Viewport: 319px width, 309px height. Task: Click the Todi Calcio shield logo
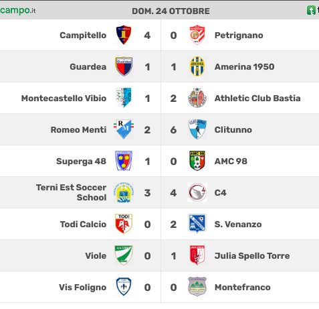124,224
